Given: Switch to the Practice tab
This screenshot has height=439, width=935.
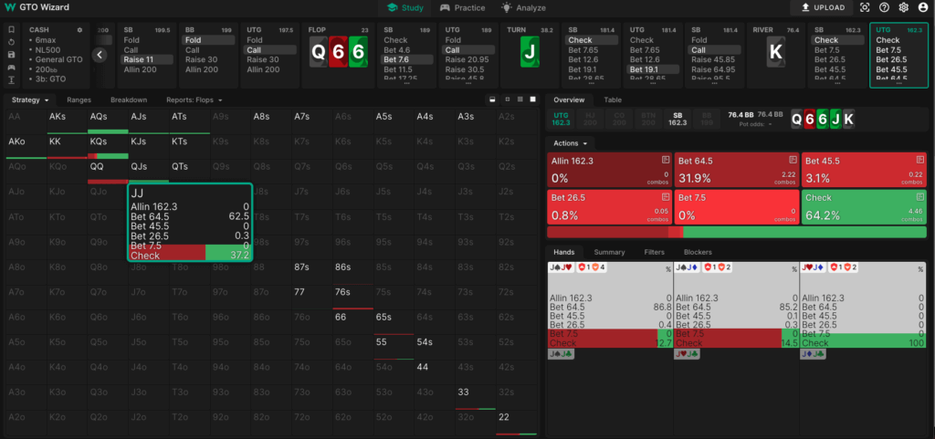Looking at the screenshot, I should point(459,7).
